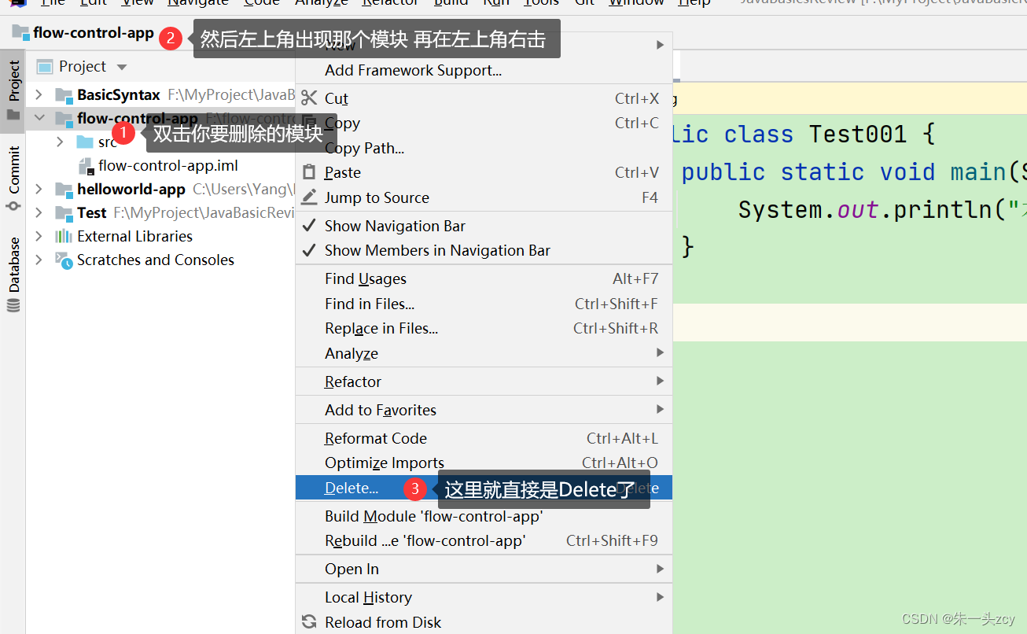Image resolution: width=1027 pixels, height=634 pixels.
Task: Click the src folder icon
Action: (x=85, y=142)
